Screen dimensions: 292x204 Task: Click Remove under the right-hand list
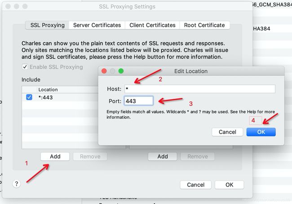[x=198, y=156]
